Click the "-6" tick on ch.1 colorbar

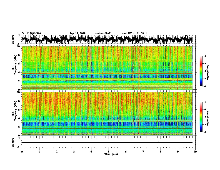coord(205,79)
